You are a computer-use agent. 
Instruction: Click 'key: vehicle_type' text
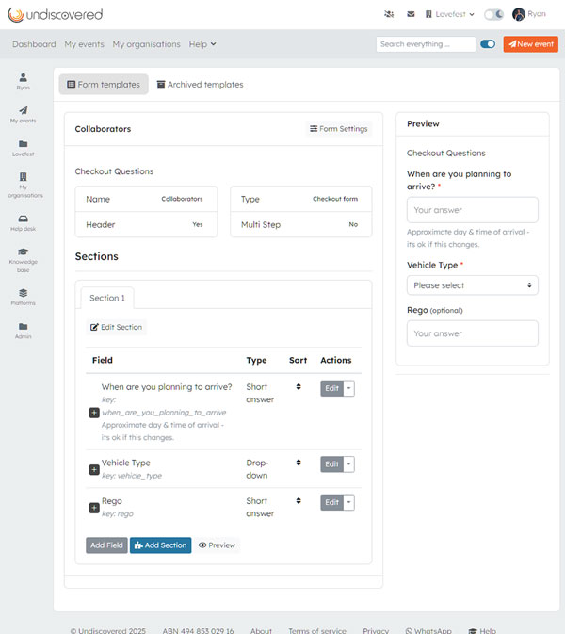132,476
